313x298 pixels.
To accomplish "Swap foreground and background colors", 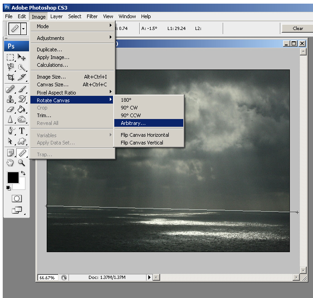I will (x=23, y=174).
